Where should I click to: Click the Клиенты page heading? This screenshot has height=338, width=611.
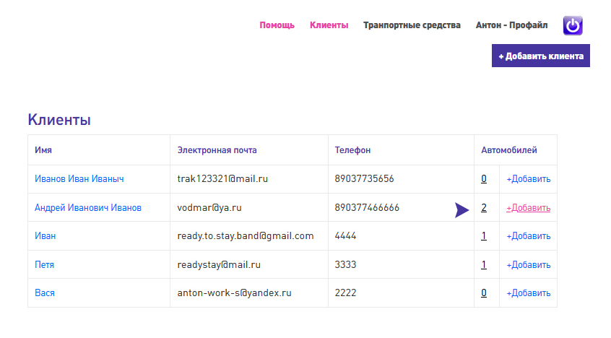[x=59, y=120]
